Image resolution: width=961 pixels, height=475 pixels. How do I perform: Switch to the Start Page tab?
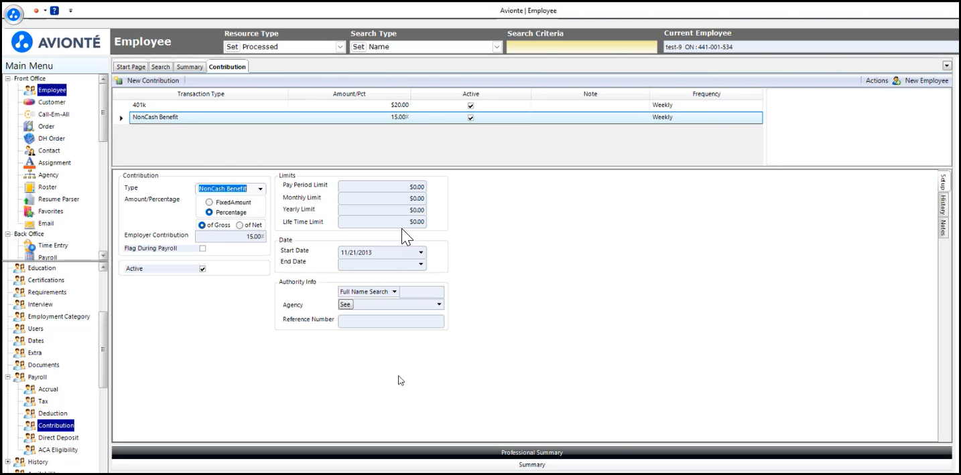point(131,67)
